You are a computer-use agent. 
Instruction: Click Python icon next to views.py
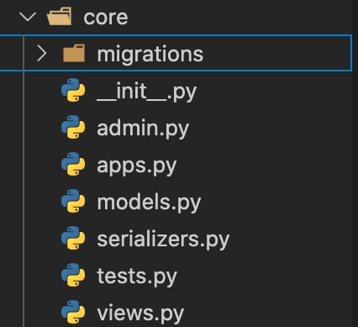[73, 312]
